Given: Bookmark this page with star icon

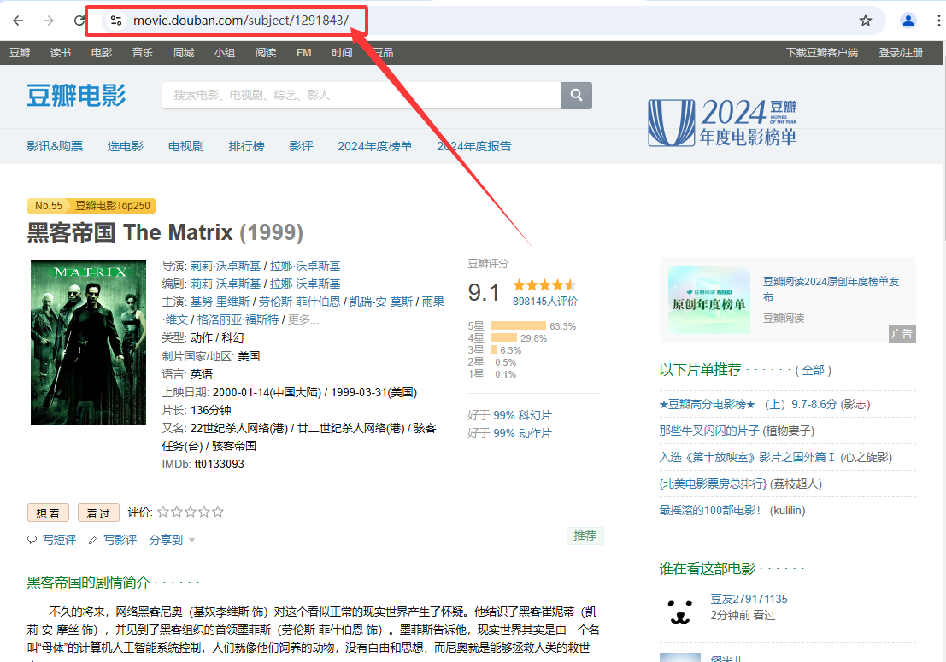Looking at the screenshot, I should (866, 21).
